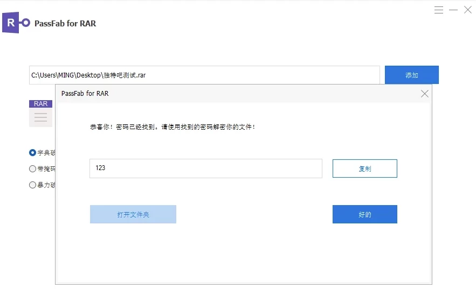The image size is (476, 295).
Task: Select the brute force attack radio option
Action: pyautogui.click(x=32, y=185)
